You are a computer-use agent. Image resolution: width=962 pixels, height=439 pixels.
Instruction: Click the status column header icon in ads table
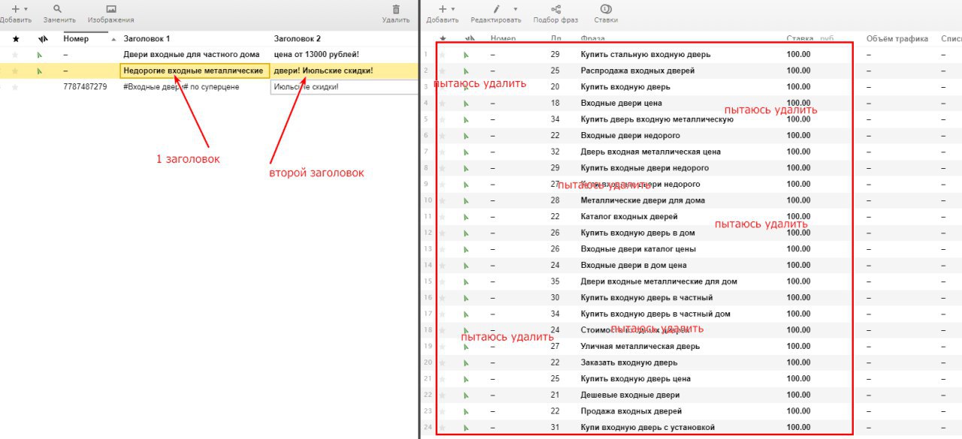click(42, 38)
